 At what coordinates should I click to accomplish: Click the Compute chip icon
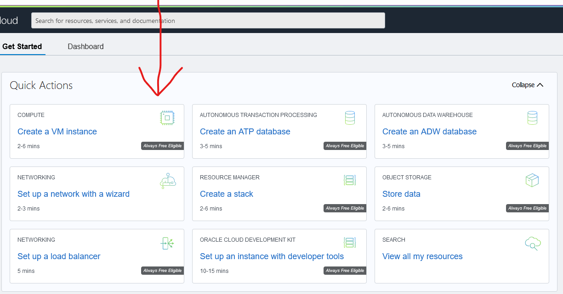[x=168, y=118]
